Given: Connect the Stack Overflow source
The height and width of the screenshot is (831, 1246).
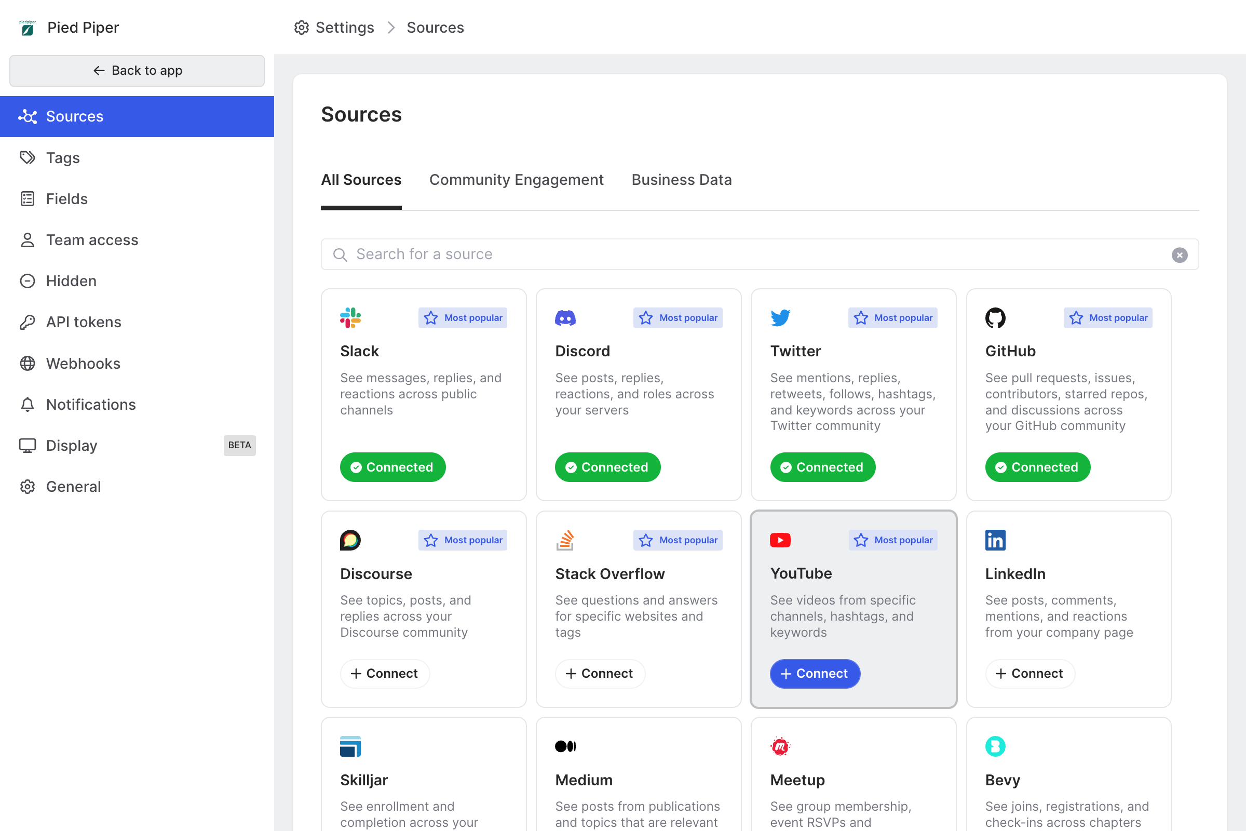Looking at the screenshot, I should pos(600,674).
